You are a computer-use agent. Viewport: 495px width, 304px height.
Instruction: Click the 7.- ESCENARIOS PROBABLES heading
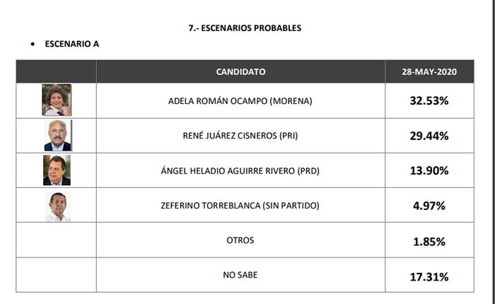pyautogui.click(x=245, y=28)
